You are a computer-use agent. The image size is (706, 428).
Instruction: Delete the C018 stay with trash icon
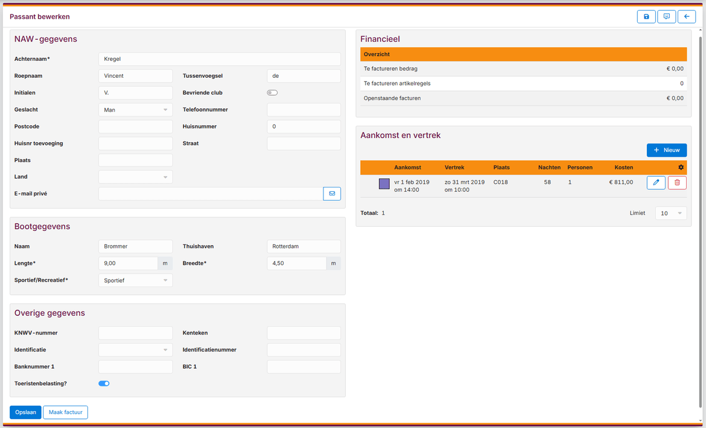[677, 182]
